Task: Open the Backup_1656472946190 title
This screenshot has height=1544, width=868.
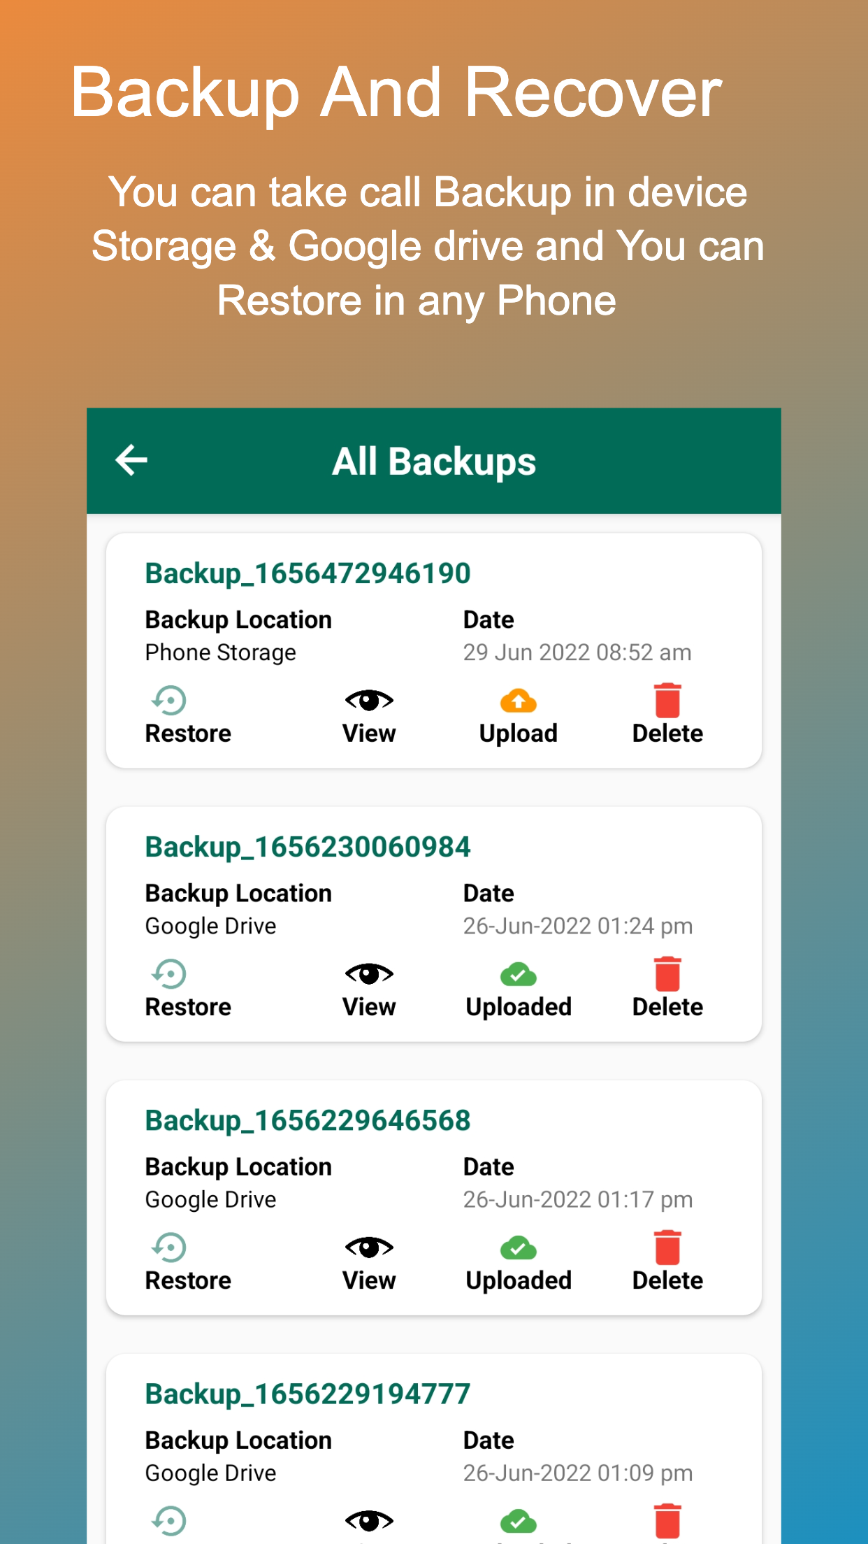Action: pyautogui.click(x=308, y=573)
